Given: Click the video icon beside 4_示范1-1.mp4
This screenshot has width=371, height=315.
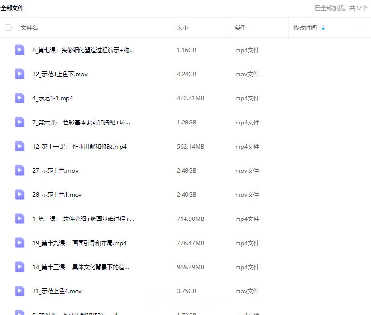Looking at the screenshot, I should [x=20, y=98].
